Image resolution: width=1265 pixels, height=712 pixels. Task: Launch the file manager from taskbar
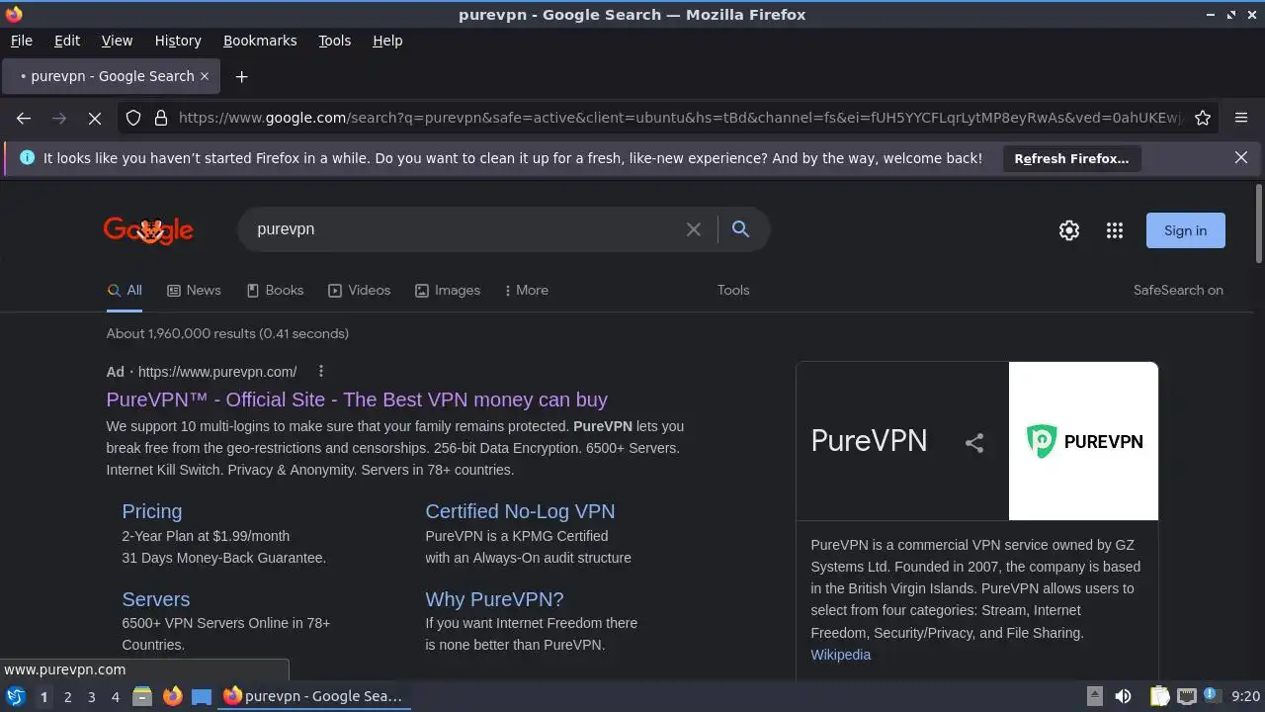point(142,696)
